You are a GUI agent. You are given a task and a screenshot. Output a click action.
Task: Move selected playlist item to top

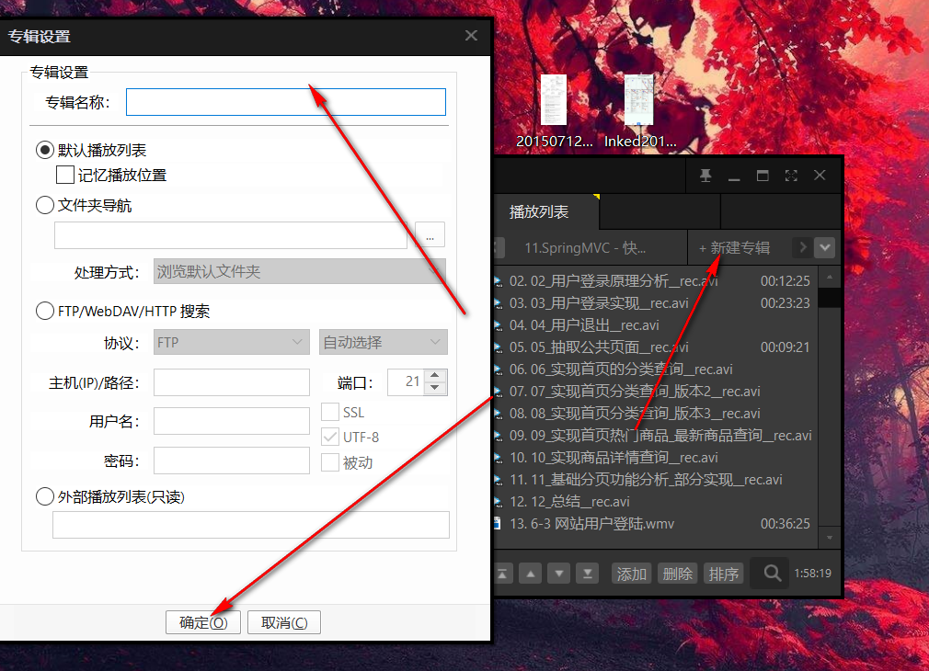502,573
